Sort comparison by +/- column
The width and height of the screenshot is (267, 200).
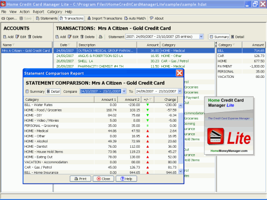[x=148, y=100]
